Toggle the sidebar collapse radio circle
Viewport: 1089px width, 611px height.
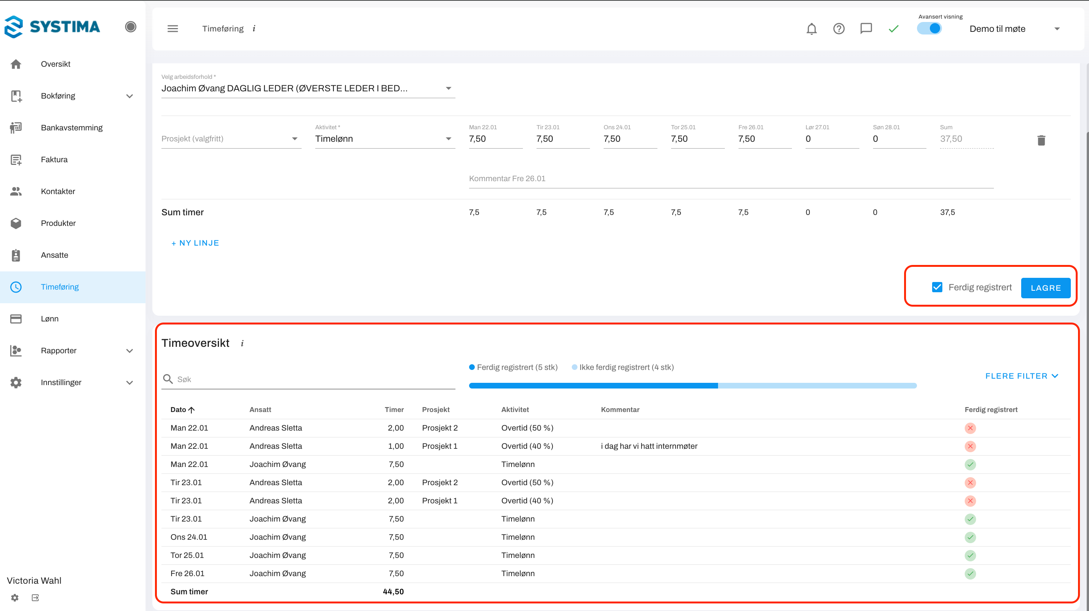[131, 27]
